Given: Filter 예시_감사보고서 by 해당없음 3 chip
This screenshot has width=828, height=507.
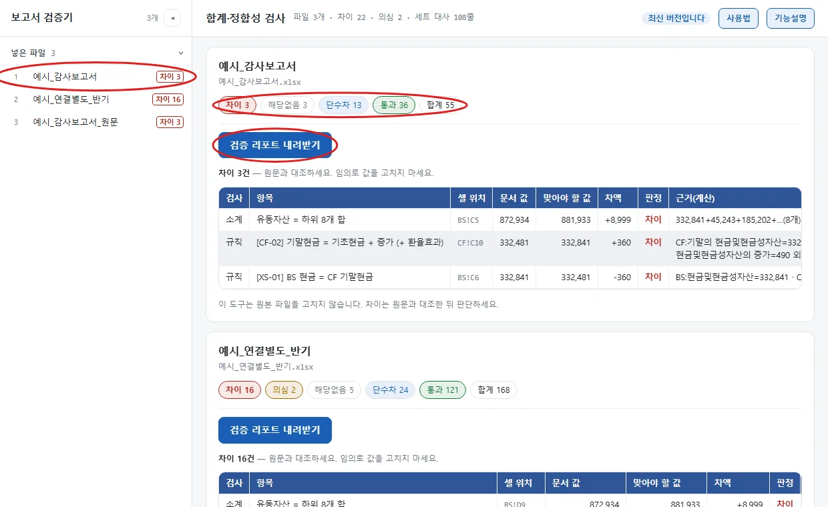Looking at the screenshot, I should click(287, 105).
